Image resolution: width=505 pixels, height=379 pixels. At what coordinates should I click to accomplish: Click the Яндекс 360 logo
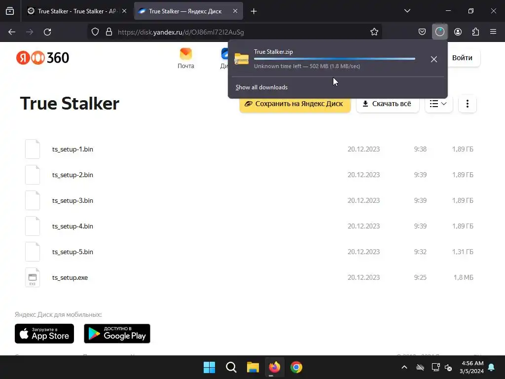pyautogui.click(x=42, y=58)
